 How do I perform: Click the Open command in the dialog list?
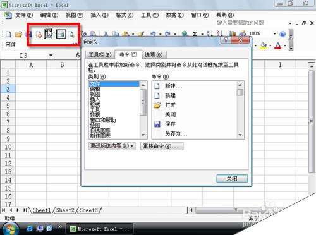170,105
